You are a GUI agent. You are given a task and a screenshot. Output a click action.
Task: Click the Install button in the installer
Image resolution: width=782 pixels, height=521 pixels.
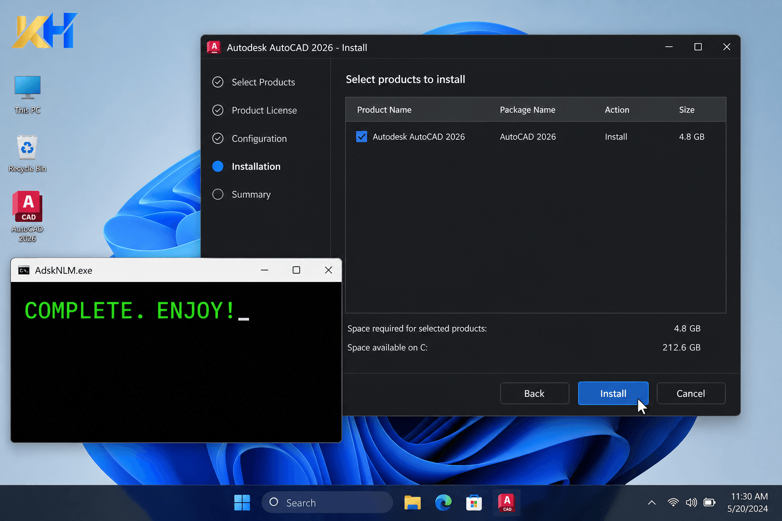[x=613, y=393]
